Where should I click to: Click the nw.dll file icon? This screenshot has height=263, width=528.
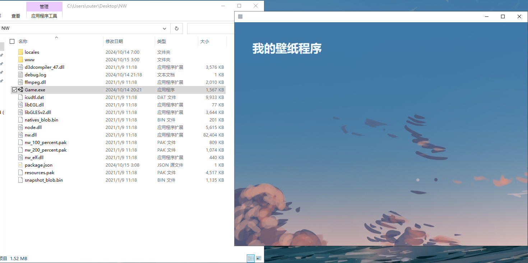tap(20, 135)
